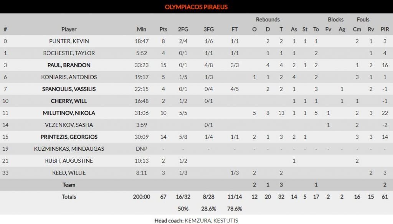The width and height of the screenshot is (393, 224).
Task: Click Taylor Rochestie's name
Action: pyautogui.click(x=69, y=53)
